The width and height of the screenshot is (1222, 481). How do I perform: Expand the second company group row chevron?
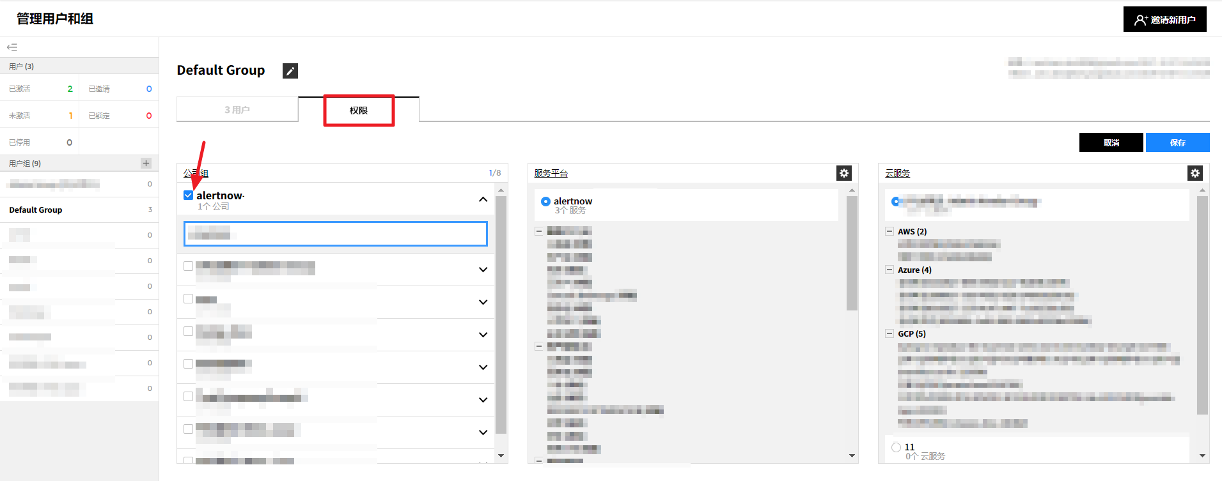(483, 270)
